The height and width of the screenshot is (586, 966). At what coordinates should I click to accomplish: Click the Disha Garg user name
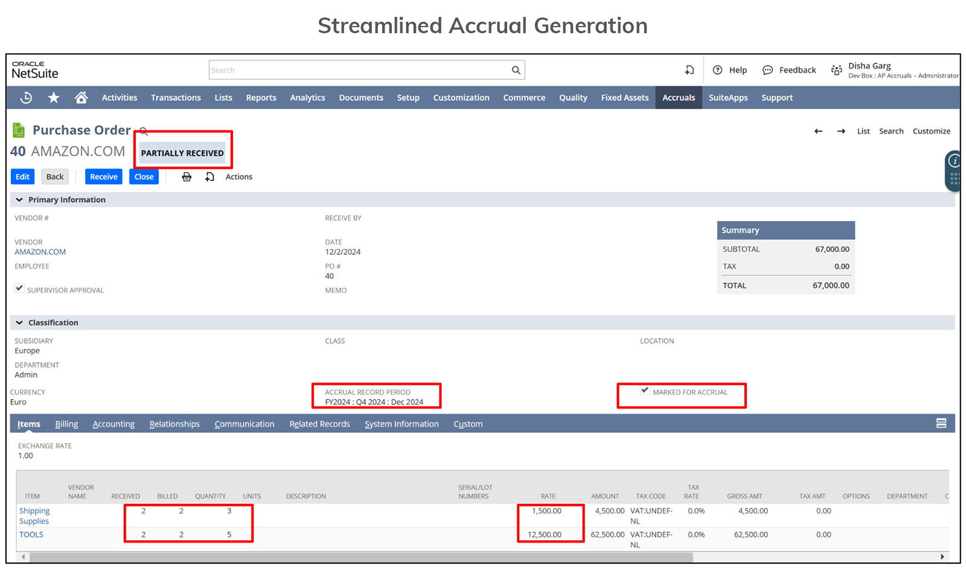tap(869, 66)
